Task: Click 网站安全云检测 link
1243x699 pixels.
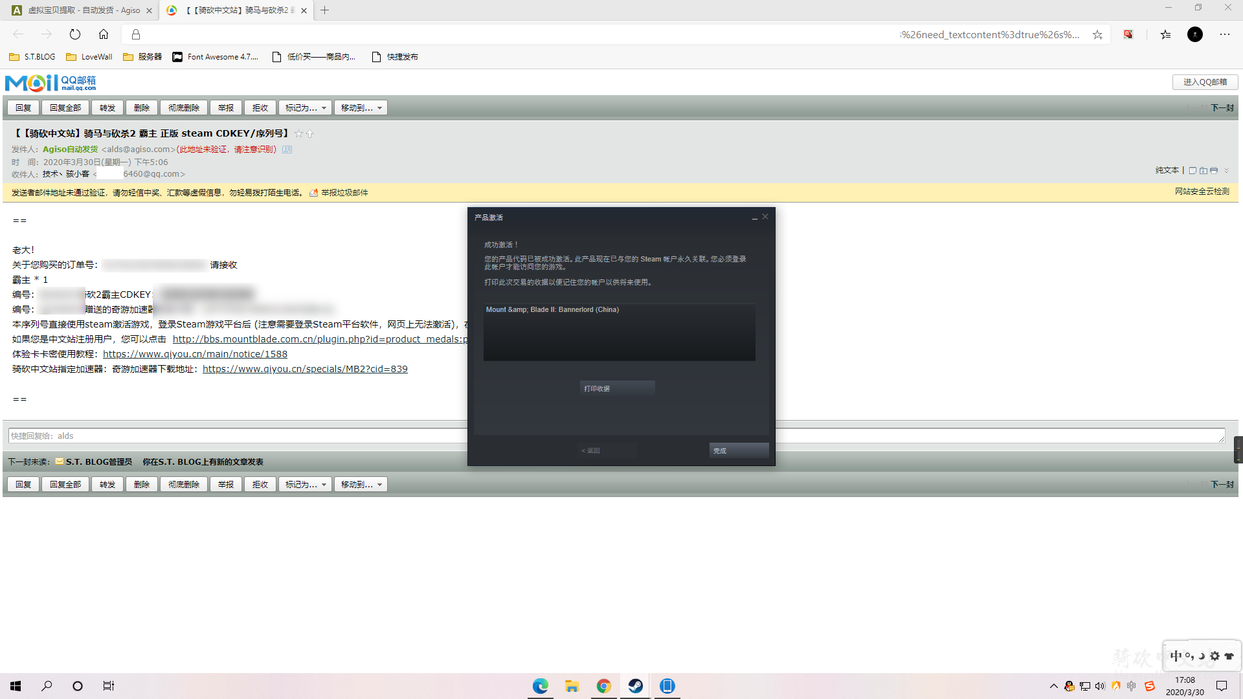Action: (1202, 192)
